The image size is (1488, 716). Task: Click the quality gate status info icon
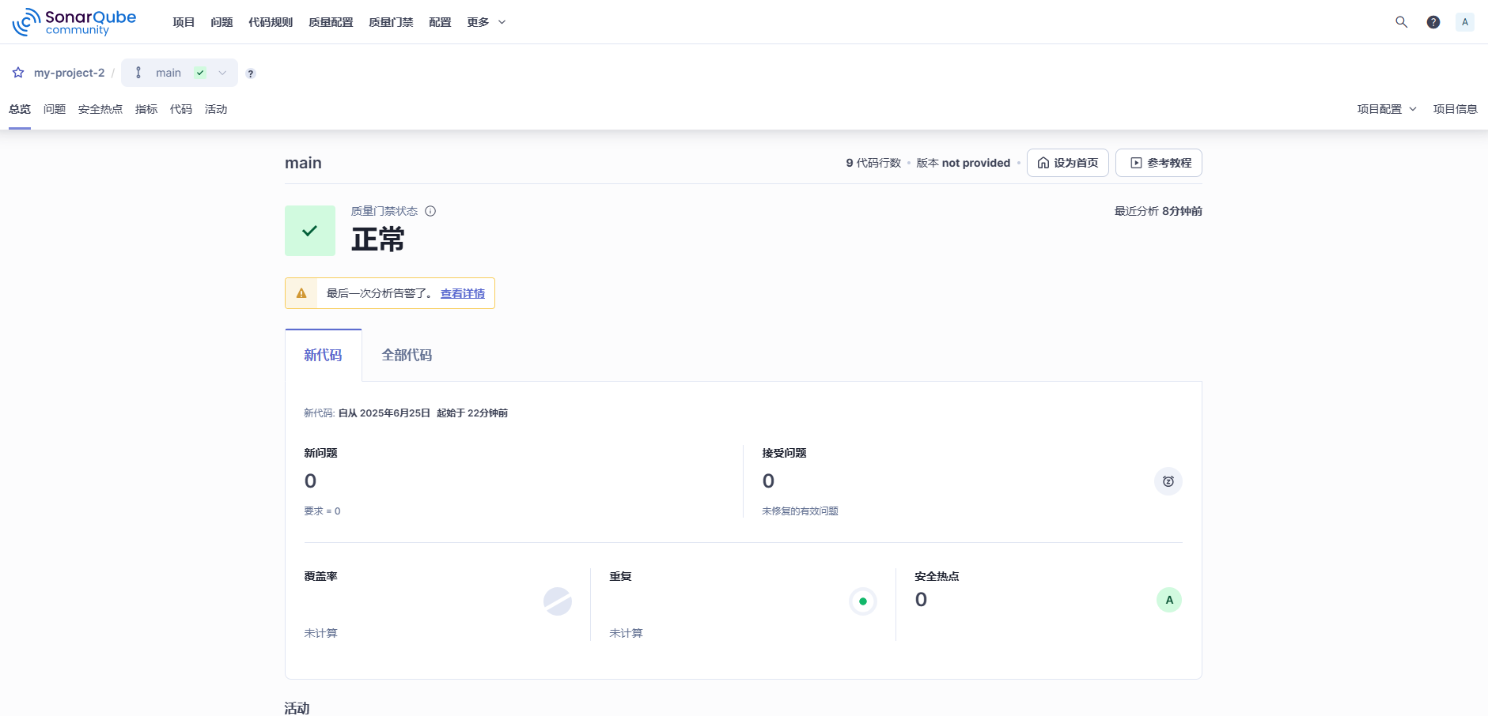point(430,211)
